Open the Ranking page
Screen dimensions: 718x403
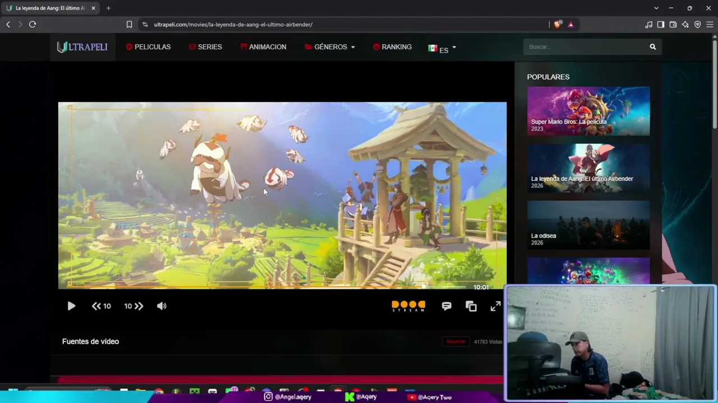392,47
